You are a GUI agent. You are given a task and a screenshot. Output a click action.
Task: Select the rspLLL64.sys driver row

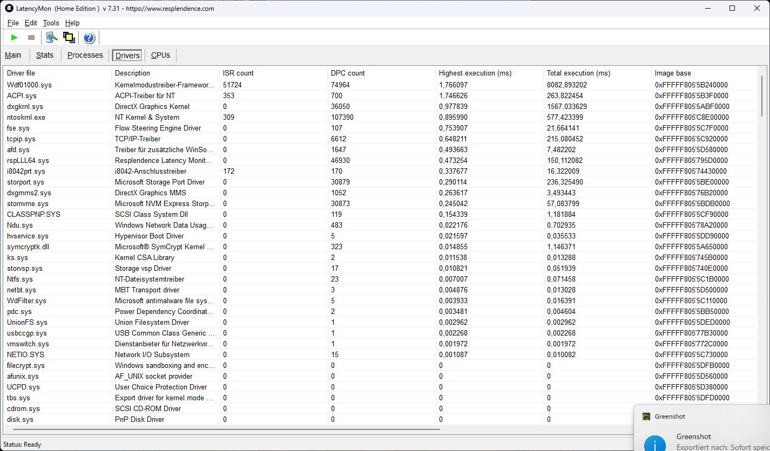(381, 160)
